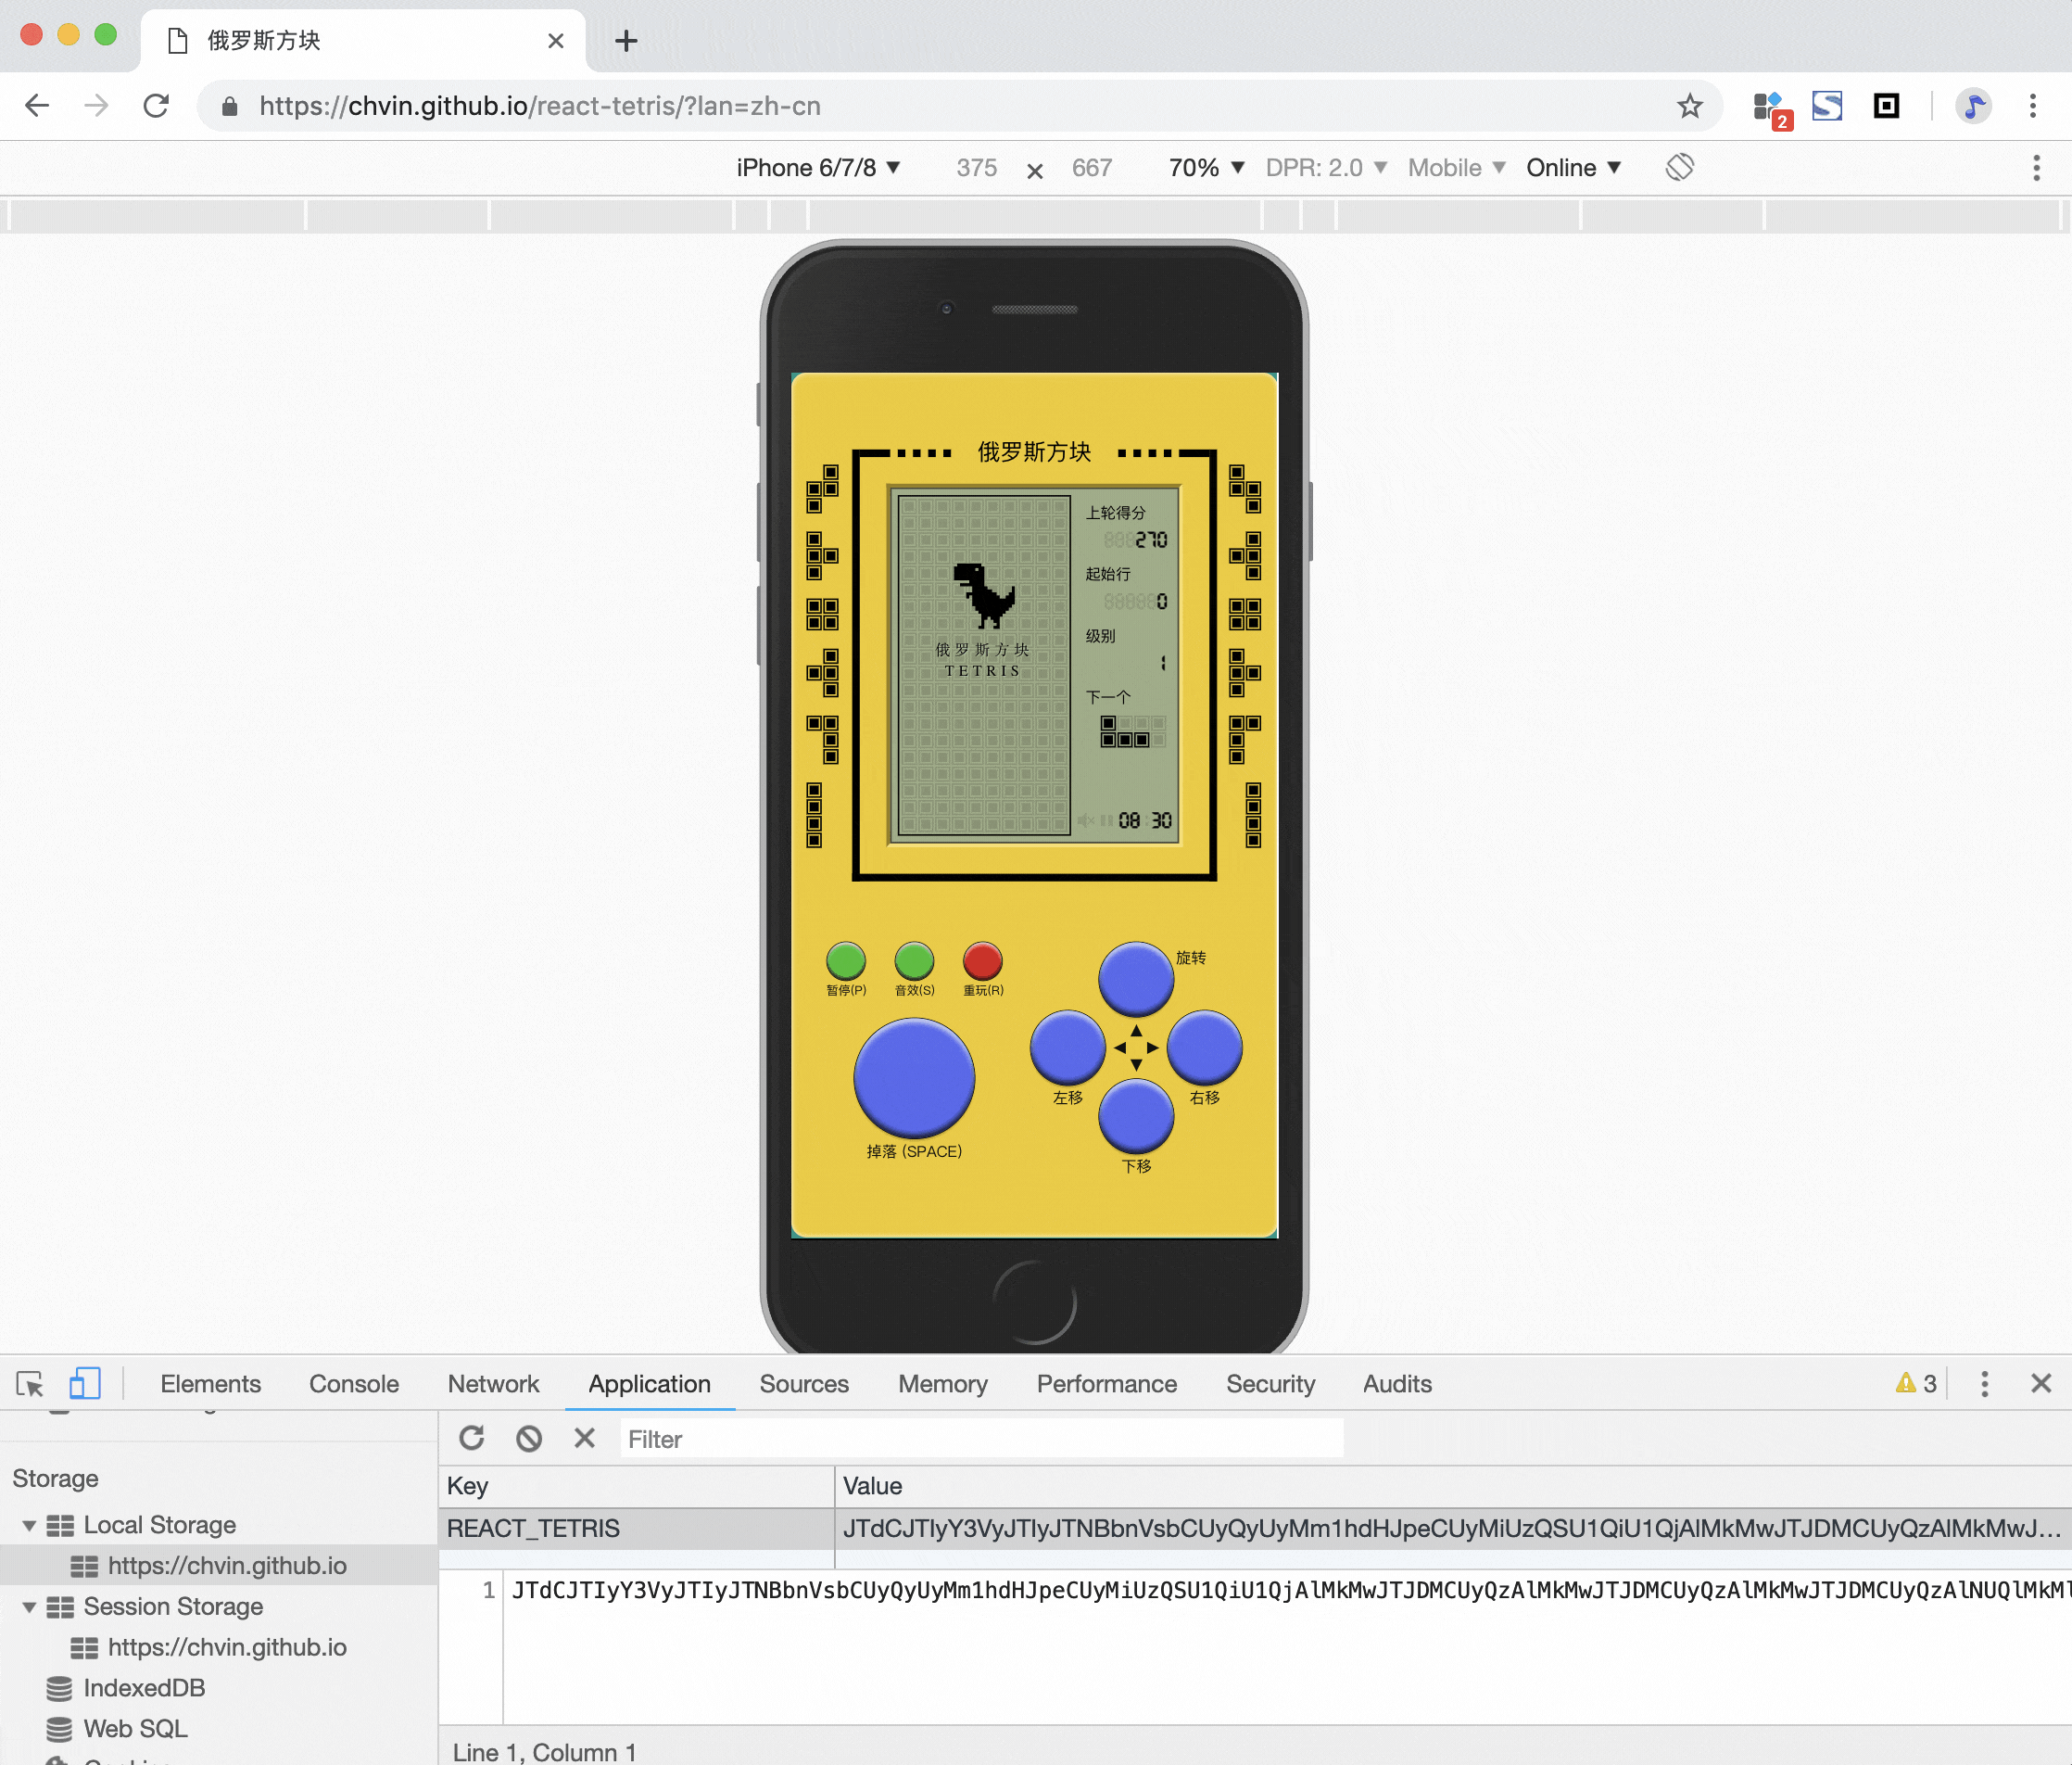
Task: Open the DevTools warnings count indicator
Action: [x=1916, y=1384]
